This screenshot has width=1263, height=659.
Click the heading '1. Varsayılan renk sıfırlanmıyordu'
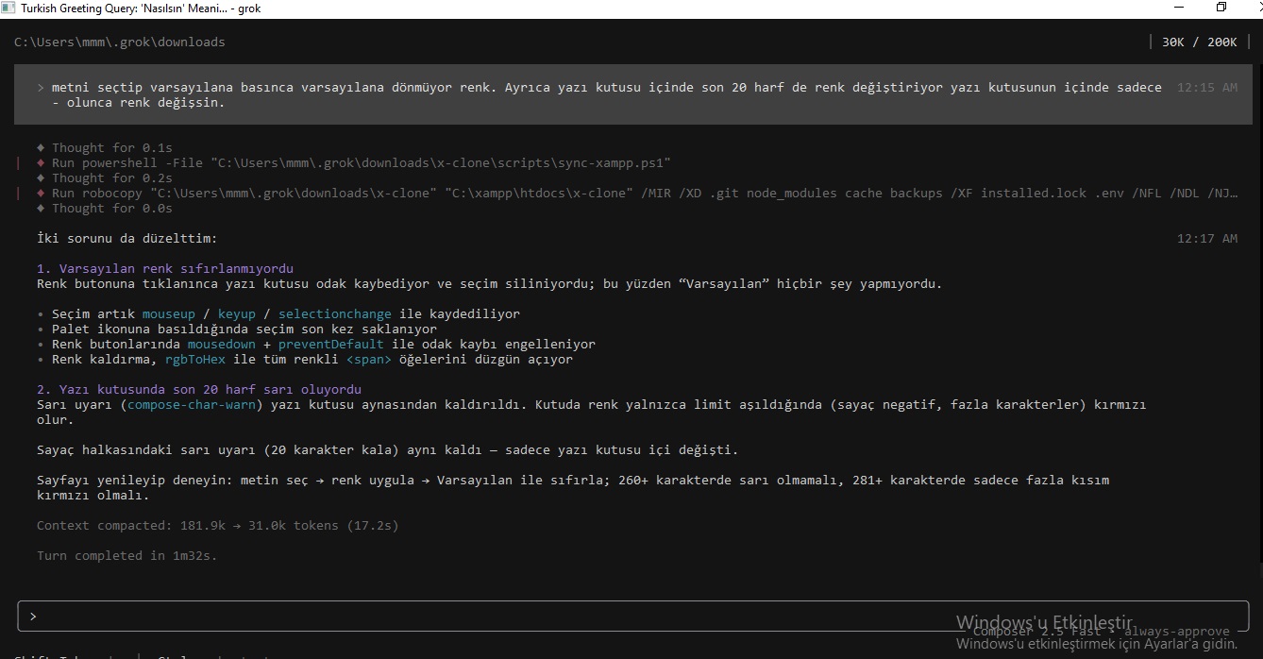[165, 268]
